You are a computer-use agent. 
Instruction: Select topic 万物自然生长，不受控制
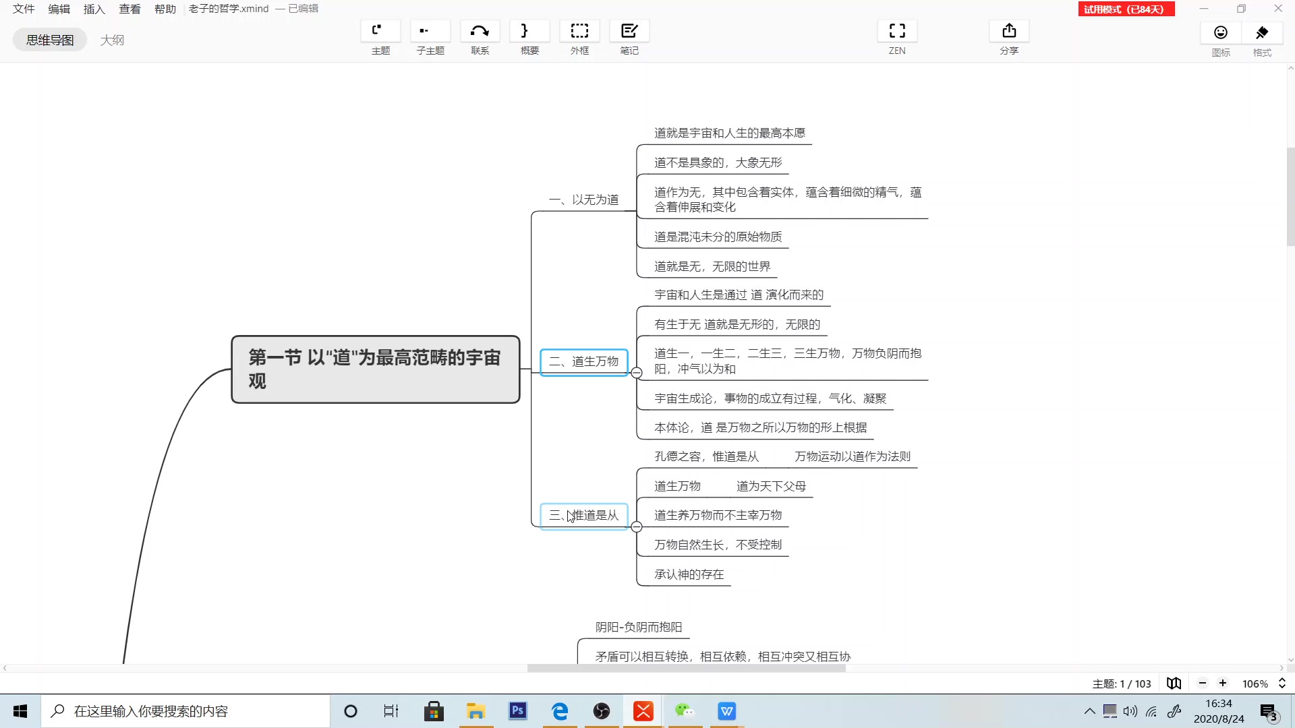(718, 545)
